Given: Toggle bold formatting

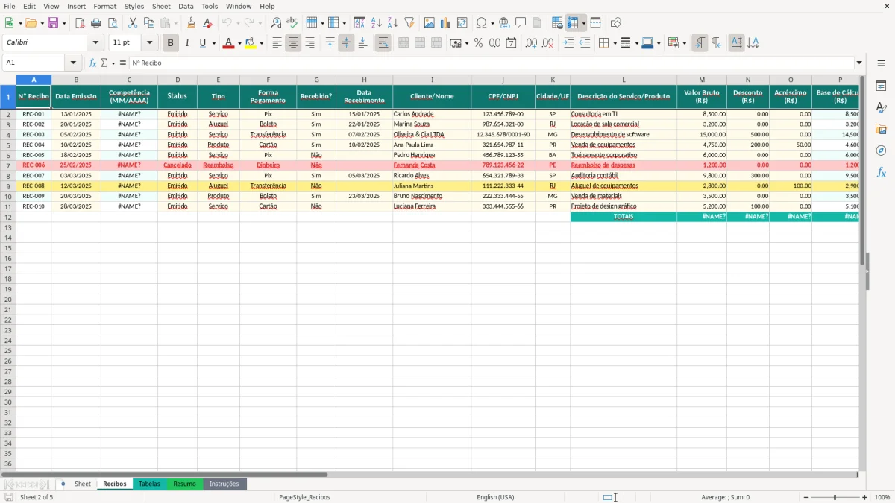Looking at the screenshot, I should (170, 43).
